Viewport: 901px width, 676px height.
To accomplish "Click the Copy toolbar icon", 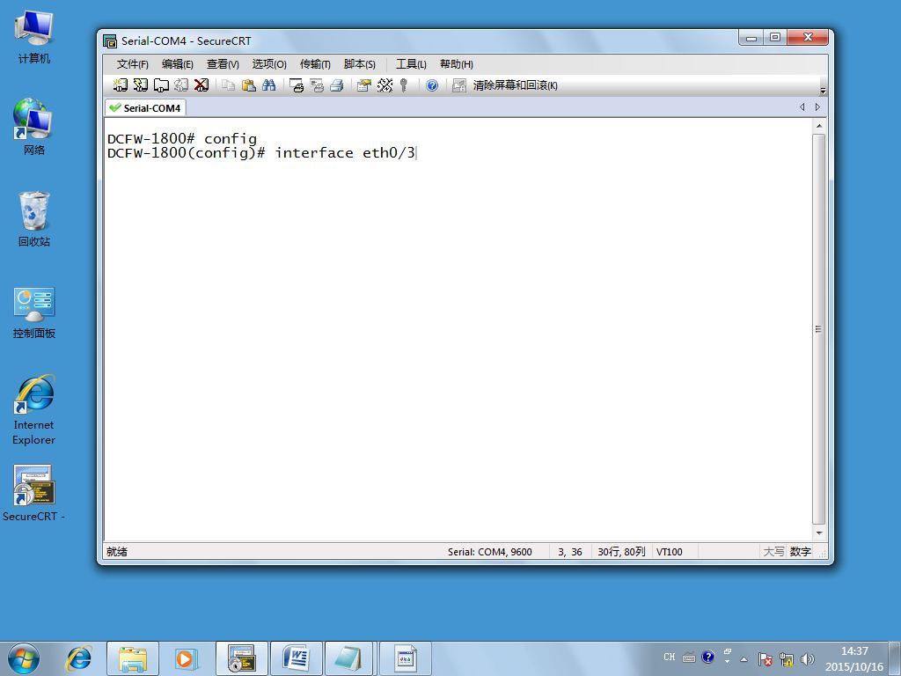I will (x=228, y=85).
